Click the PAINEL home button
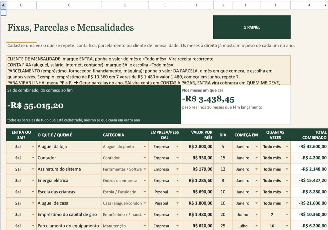328x230 pixels. (x=252, y=27)
